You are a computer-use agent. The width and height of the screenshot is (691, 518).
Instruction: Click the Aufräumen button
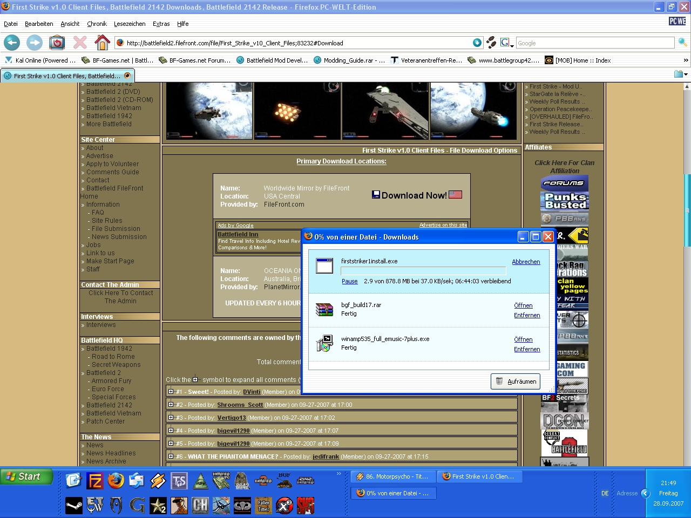(516, 381)
